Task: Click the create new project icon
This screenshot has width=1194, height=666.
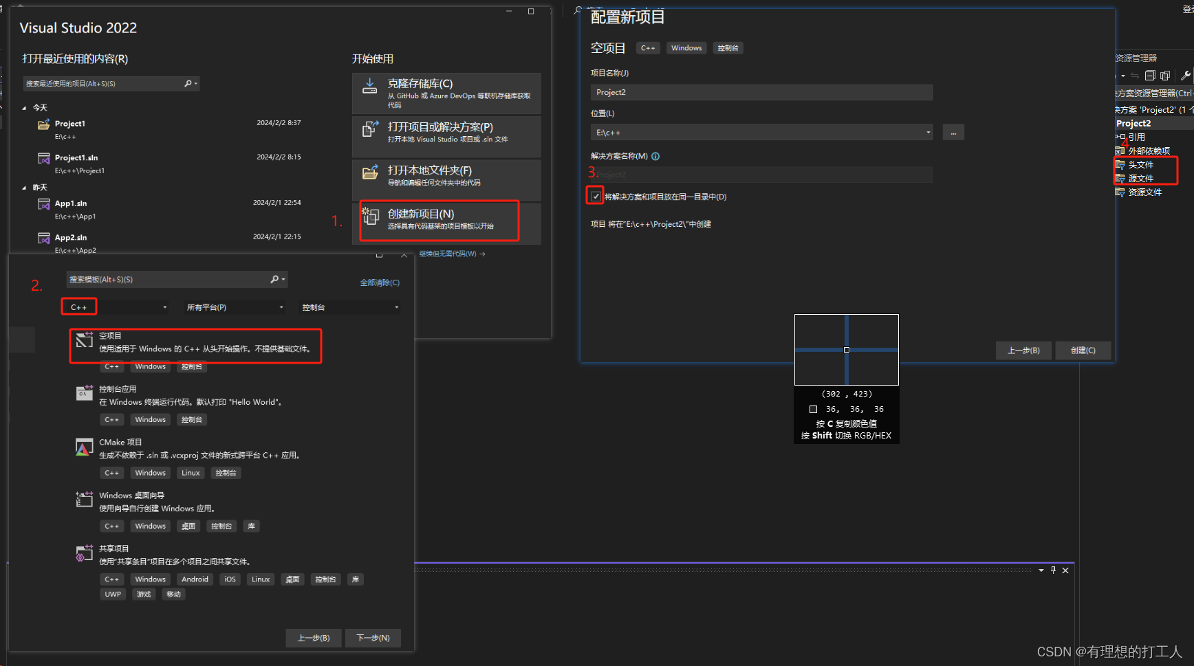Action: (x=370, y=216)
